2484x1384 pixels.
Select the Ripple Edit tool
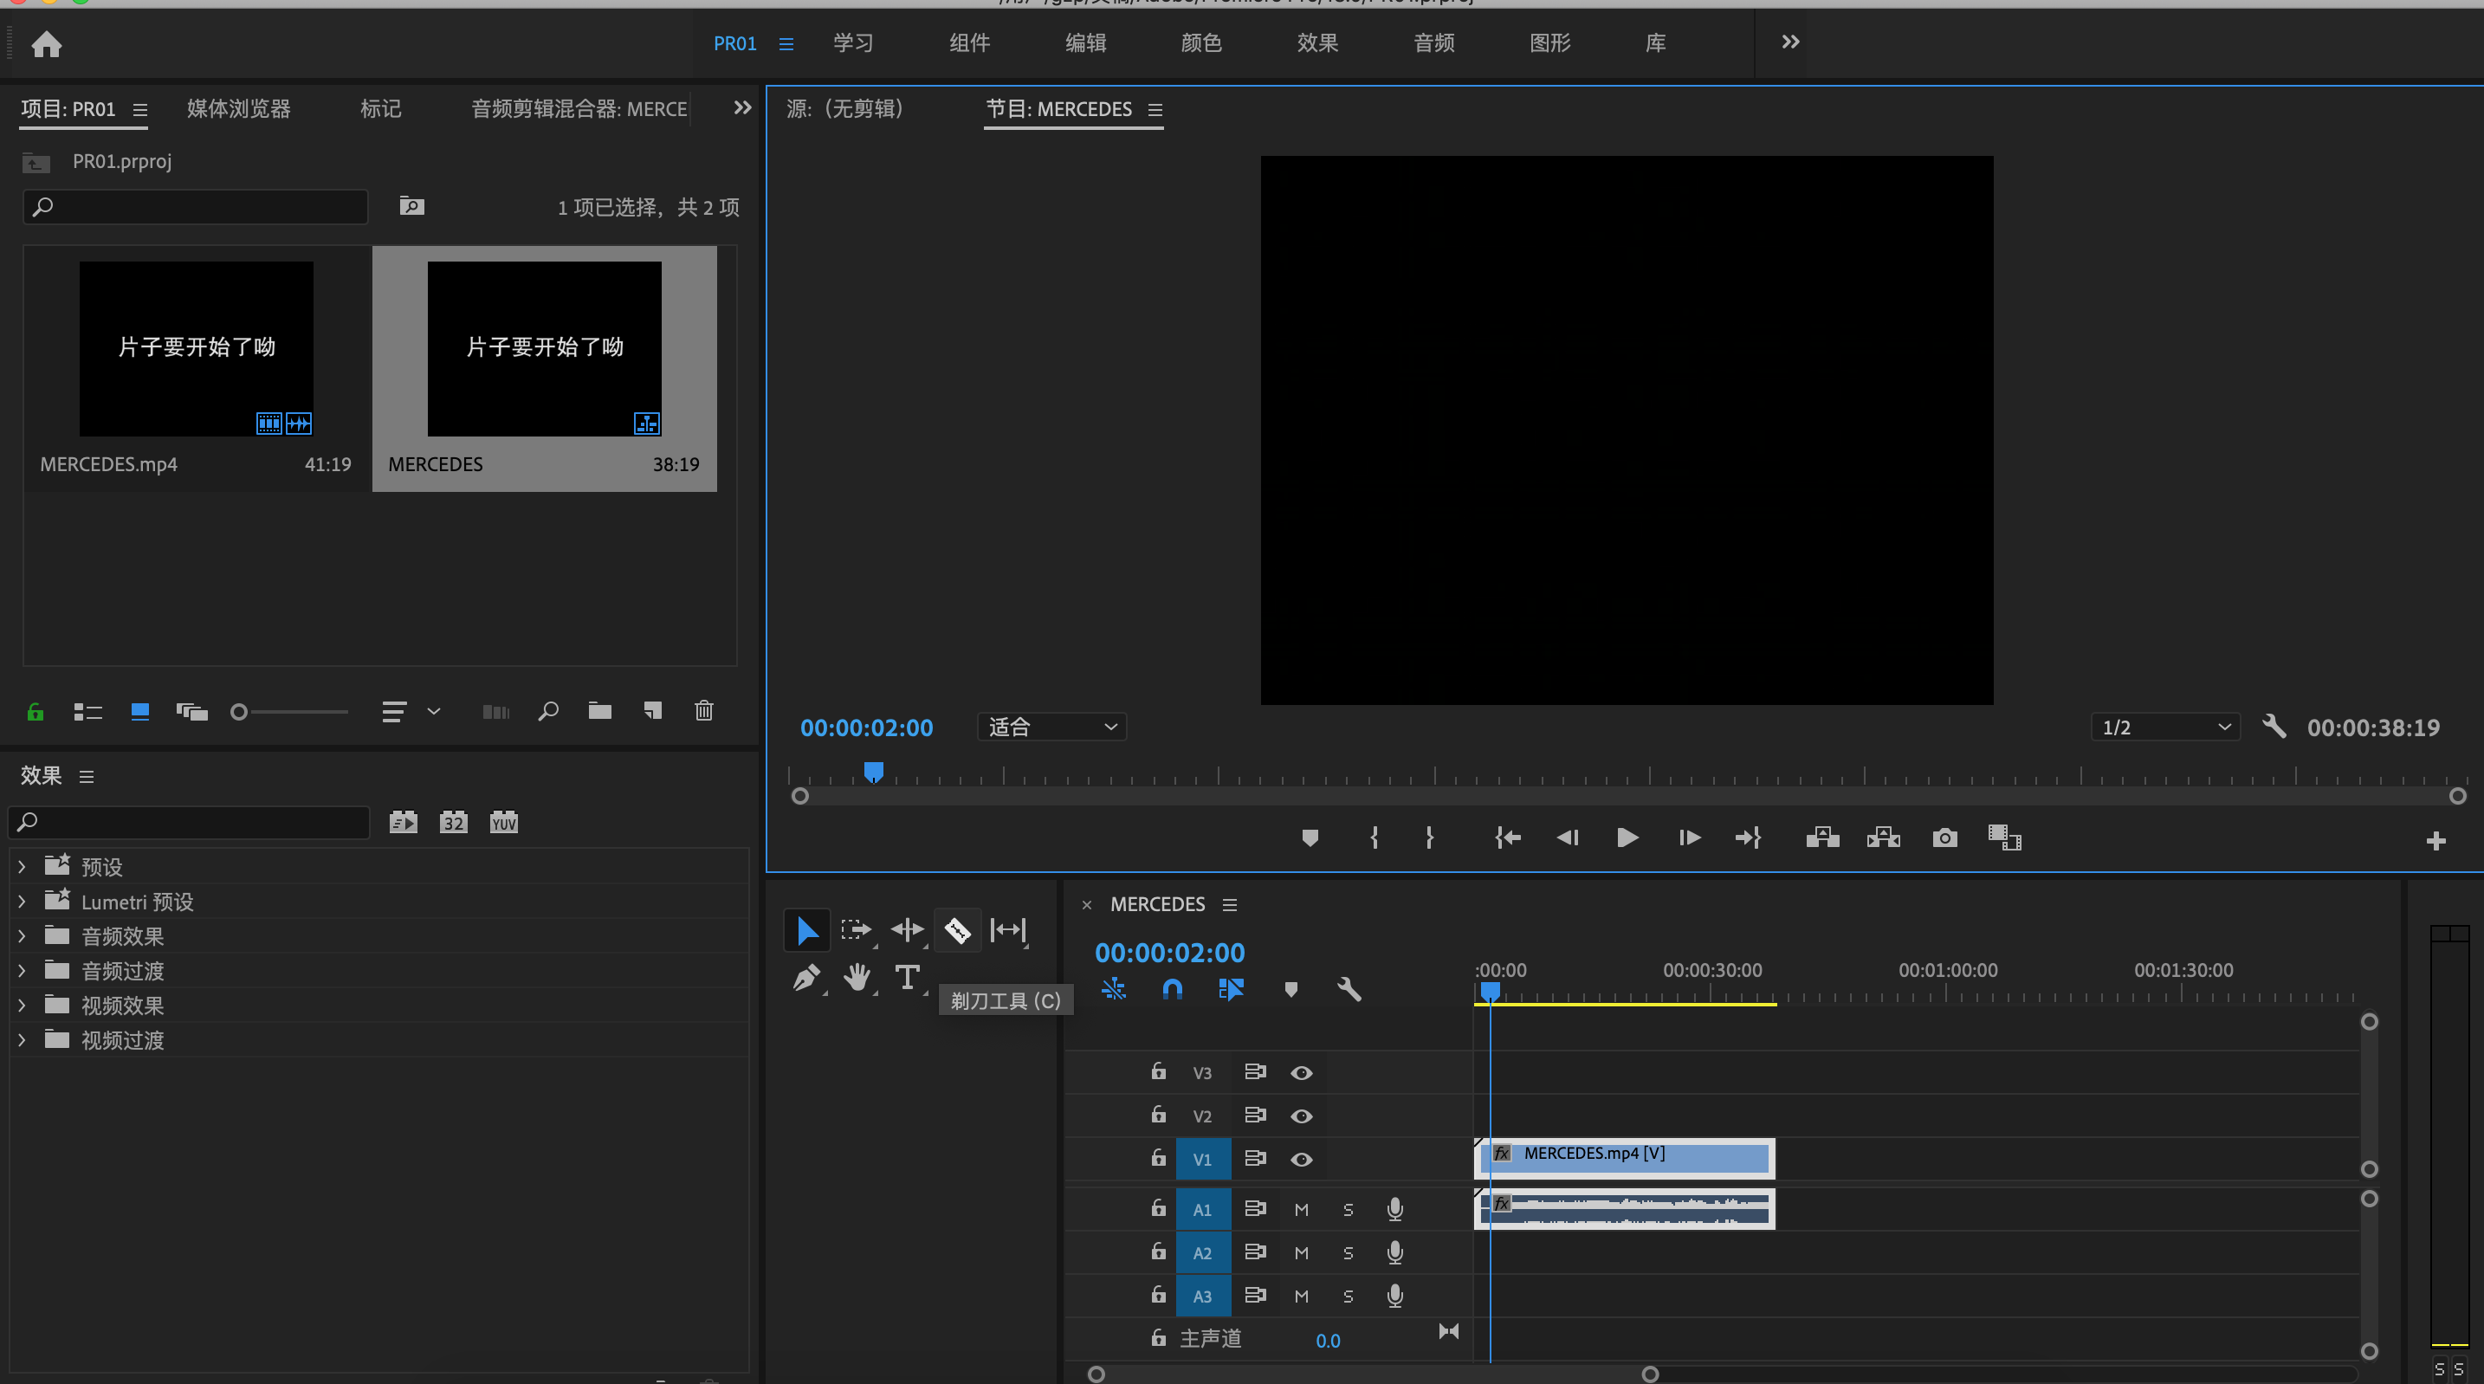click(907, 929)
